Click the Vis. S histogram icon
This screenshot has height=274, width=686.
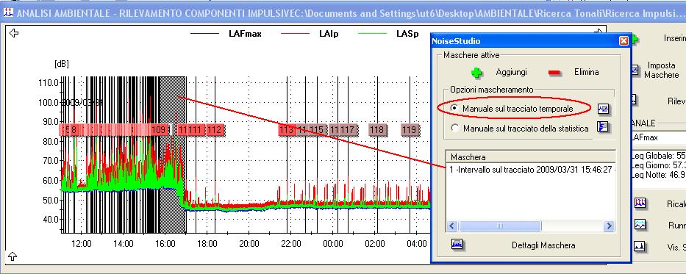640,247
